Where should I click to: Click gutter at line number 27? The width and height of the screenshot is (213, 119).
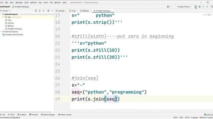click(58, 85)
